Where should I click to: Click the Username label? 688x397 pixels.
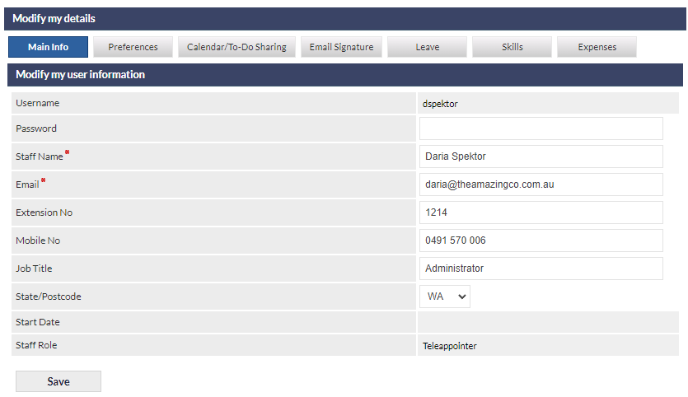coord(37,103)
